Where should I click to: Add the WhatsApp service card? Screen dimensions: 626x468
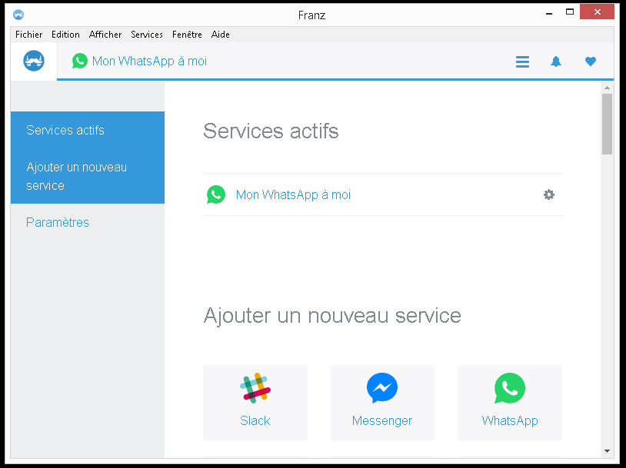pyautogui.click(x=509, y=403)
